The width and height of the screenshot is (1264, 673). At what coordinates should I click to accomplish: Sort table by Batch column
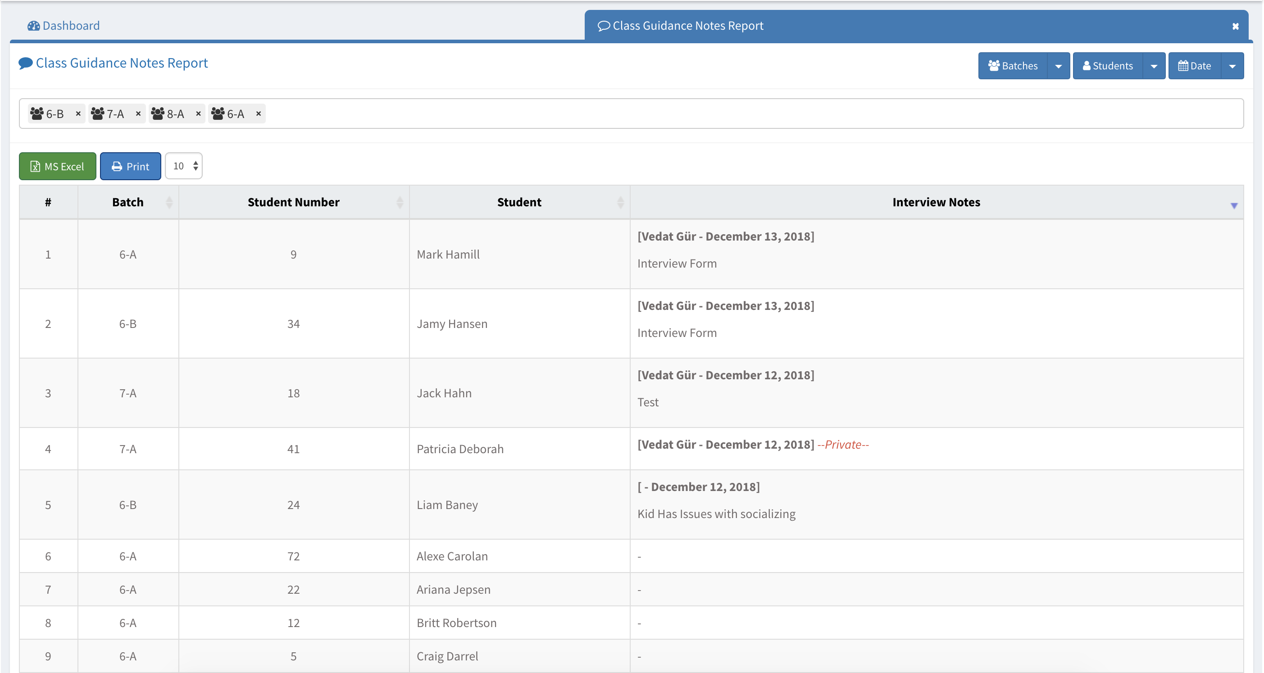128,202
